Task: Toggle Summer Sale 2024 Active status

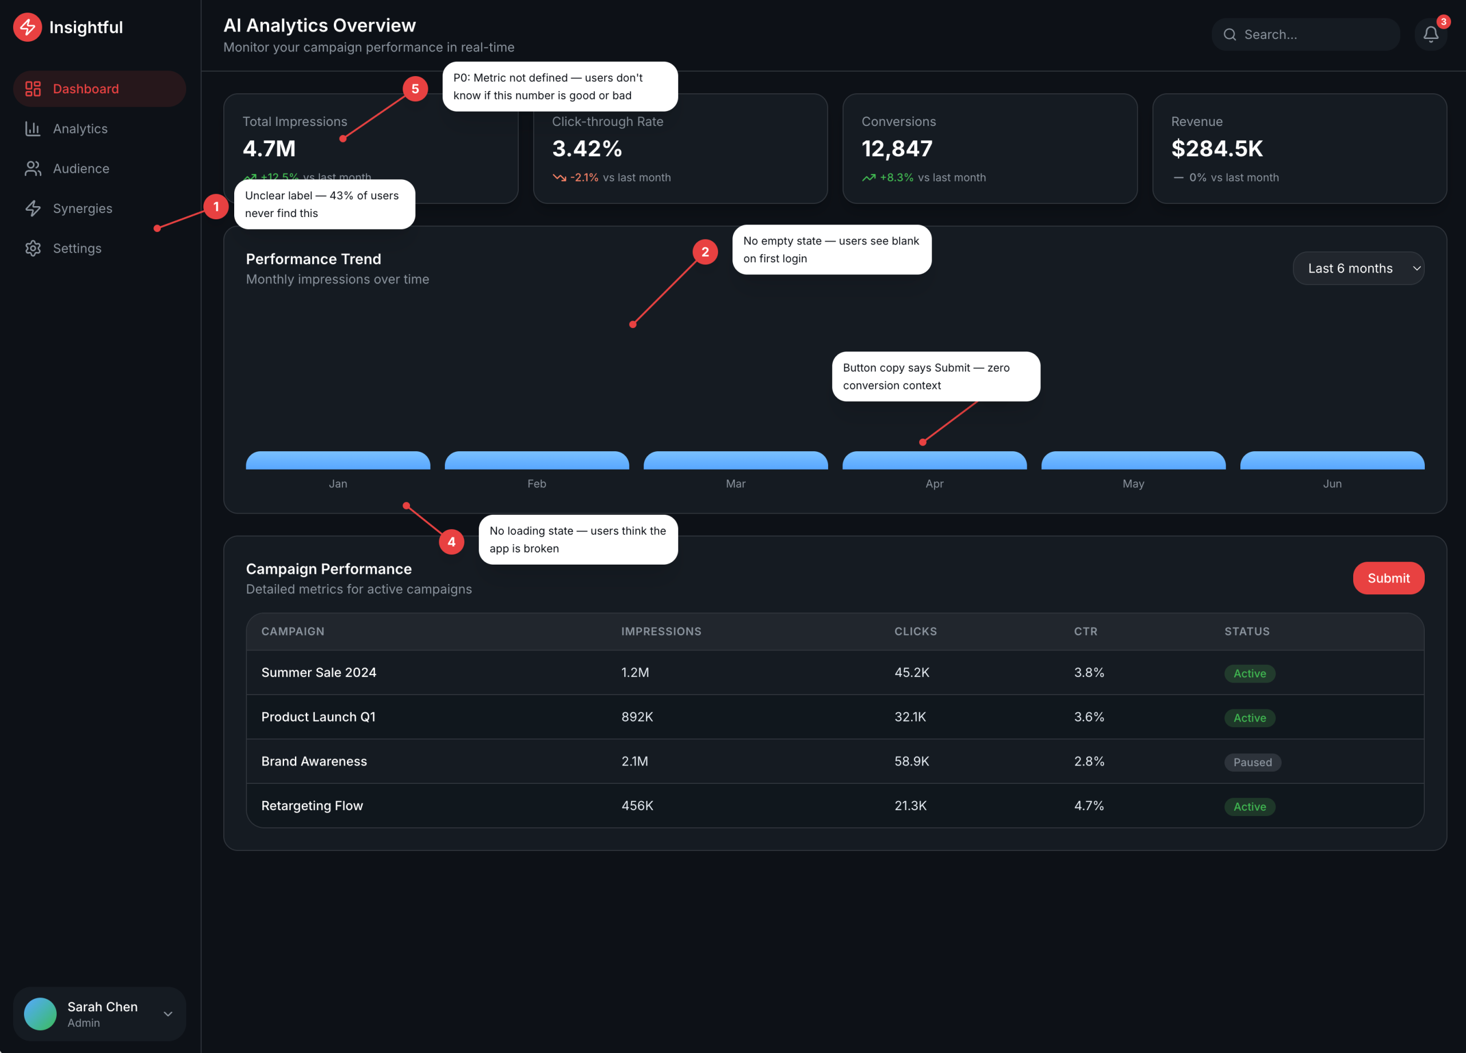Action: click(1250, 673)
